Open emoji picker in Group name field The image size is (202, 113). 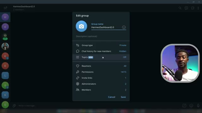[124, 27]
